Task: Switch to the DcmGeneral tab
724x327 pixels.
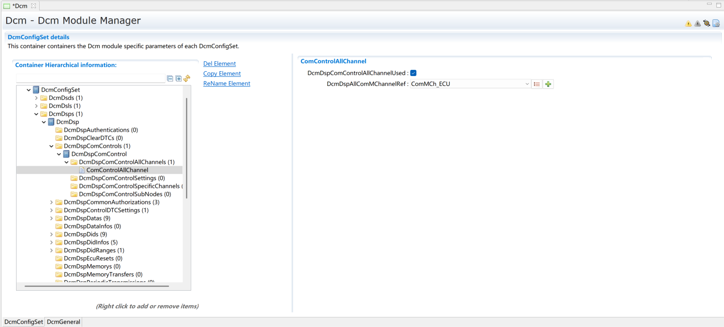Action: 64,322
